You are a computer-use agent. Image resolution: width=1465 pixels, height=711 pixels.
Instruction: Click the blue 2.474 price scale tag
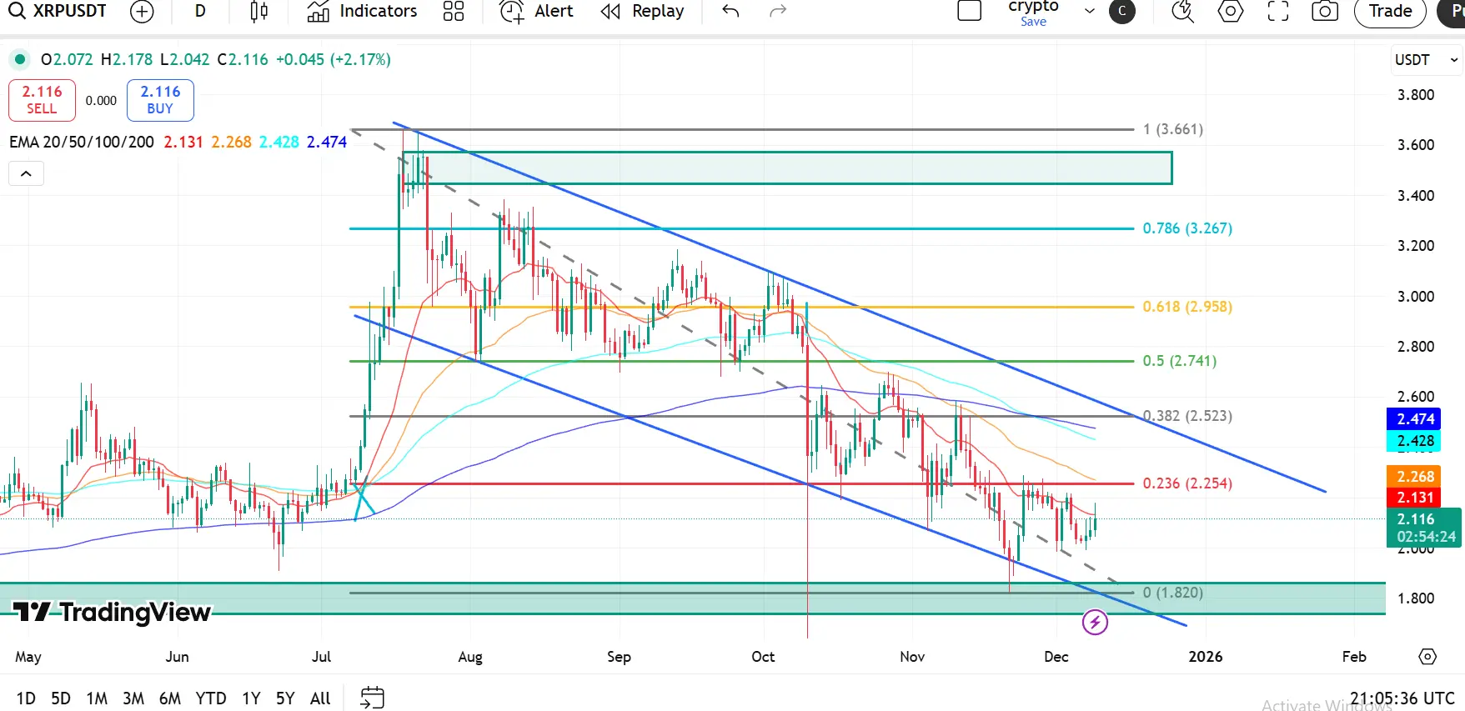pos(1413,418)
